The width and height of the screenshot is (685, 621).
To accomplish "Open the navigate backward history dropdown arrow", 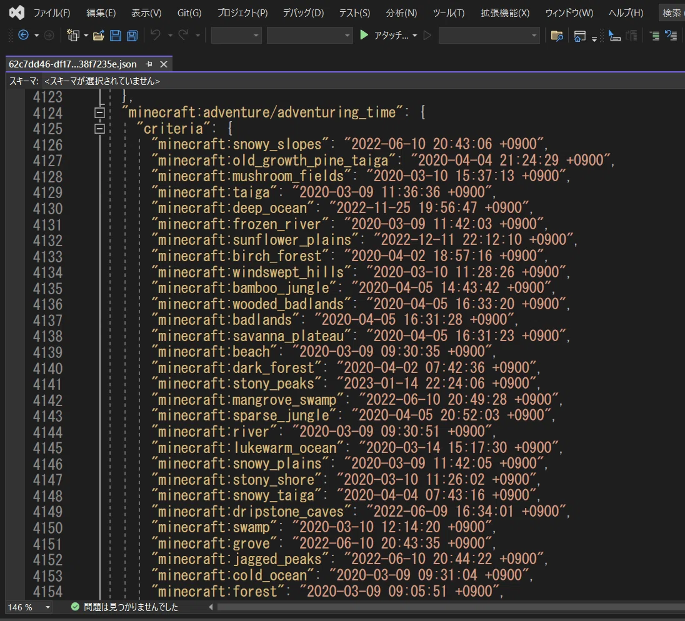I will (37, 36).
